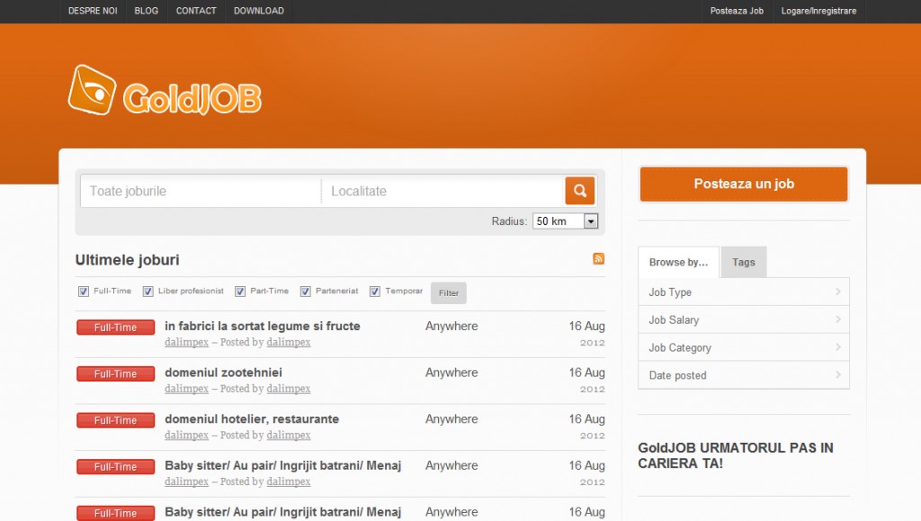Click Posted by dalimpex under domeniul hotelier

(289, 435)
